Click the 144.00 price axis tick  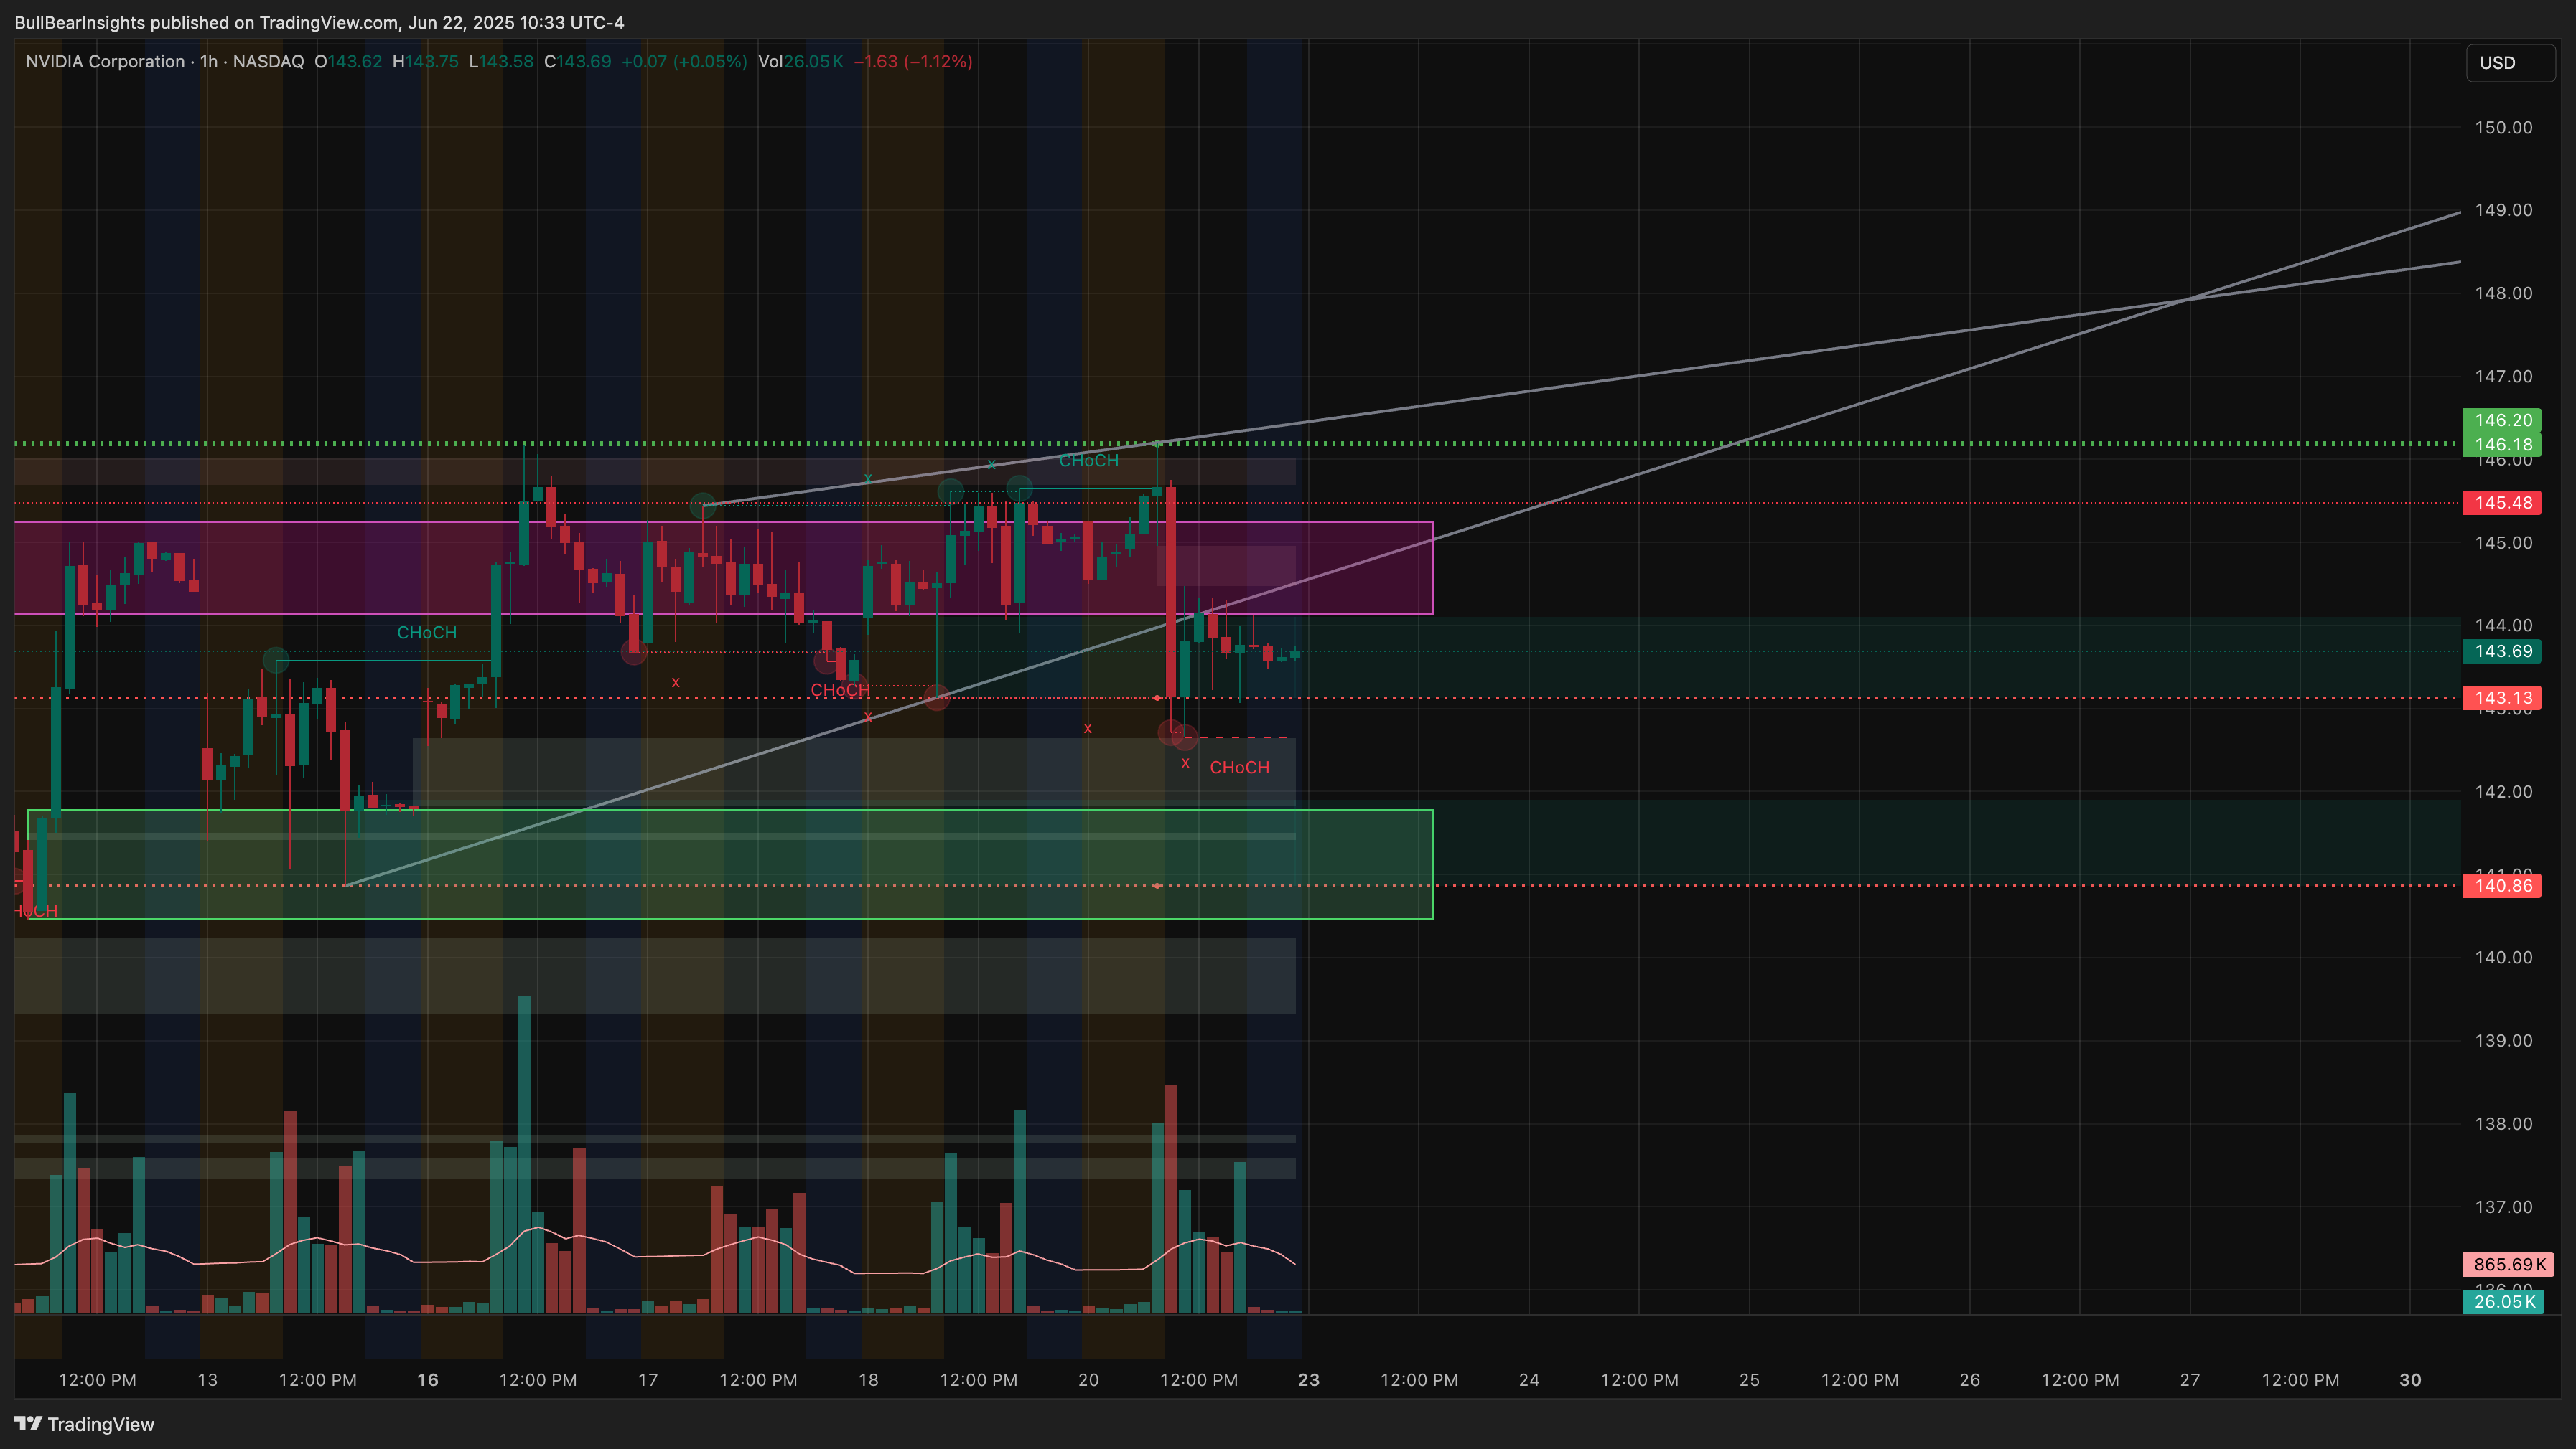pyautogui.click(x=2503, y=626)
